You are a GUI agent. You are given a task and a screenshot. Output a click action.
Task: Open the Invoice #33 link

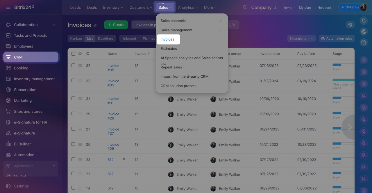(113, 83)
